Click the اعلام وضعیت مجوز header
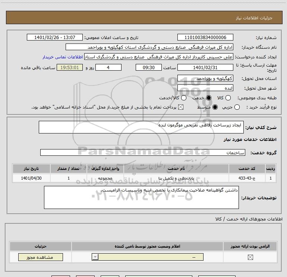 click(147, 246)
